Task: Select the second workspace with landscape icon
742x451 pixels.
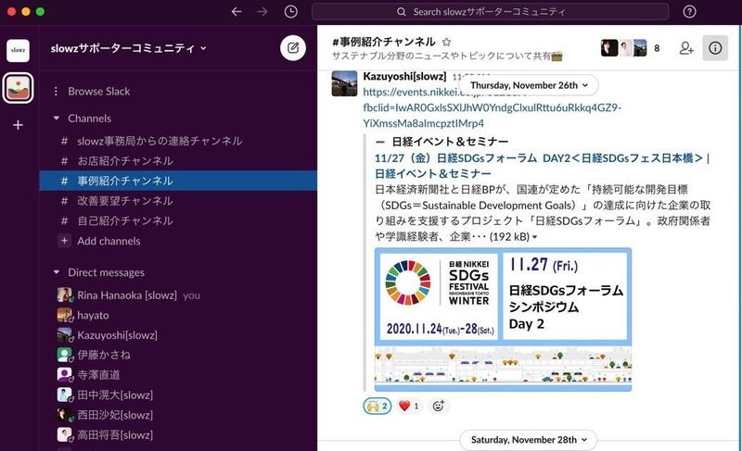Action: click(18, 88)
